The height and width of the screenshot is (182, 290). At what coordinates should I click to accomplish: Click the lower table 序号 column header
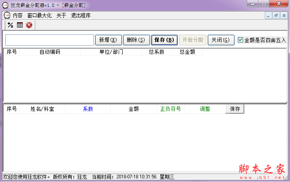coord(12,109)
